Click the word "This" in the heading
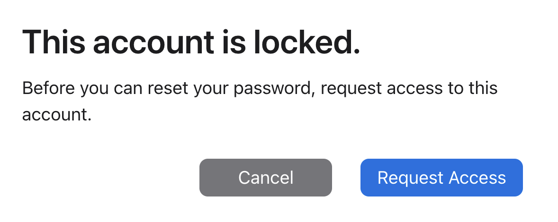558x222 pixels. [54, 43]
